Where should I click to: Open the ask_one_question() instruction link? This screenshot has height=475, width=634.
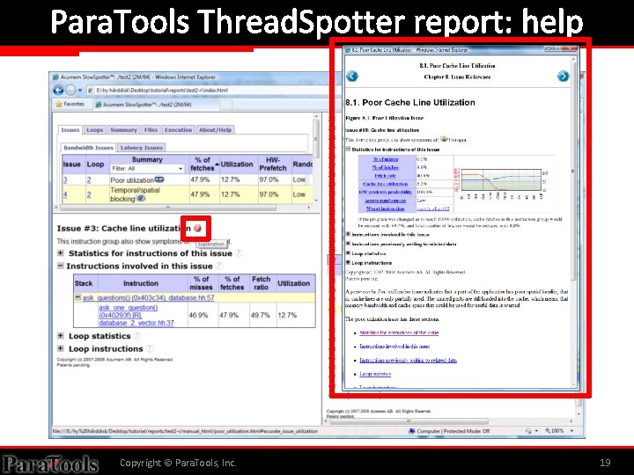129,311
